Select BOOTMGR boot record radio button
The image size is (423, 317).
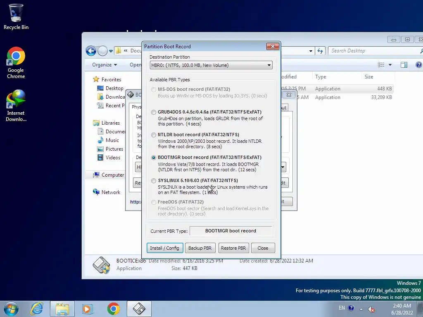point(154,157)
